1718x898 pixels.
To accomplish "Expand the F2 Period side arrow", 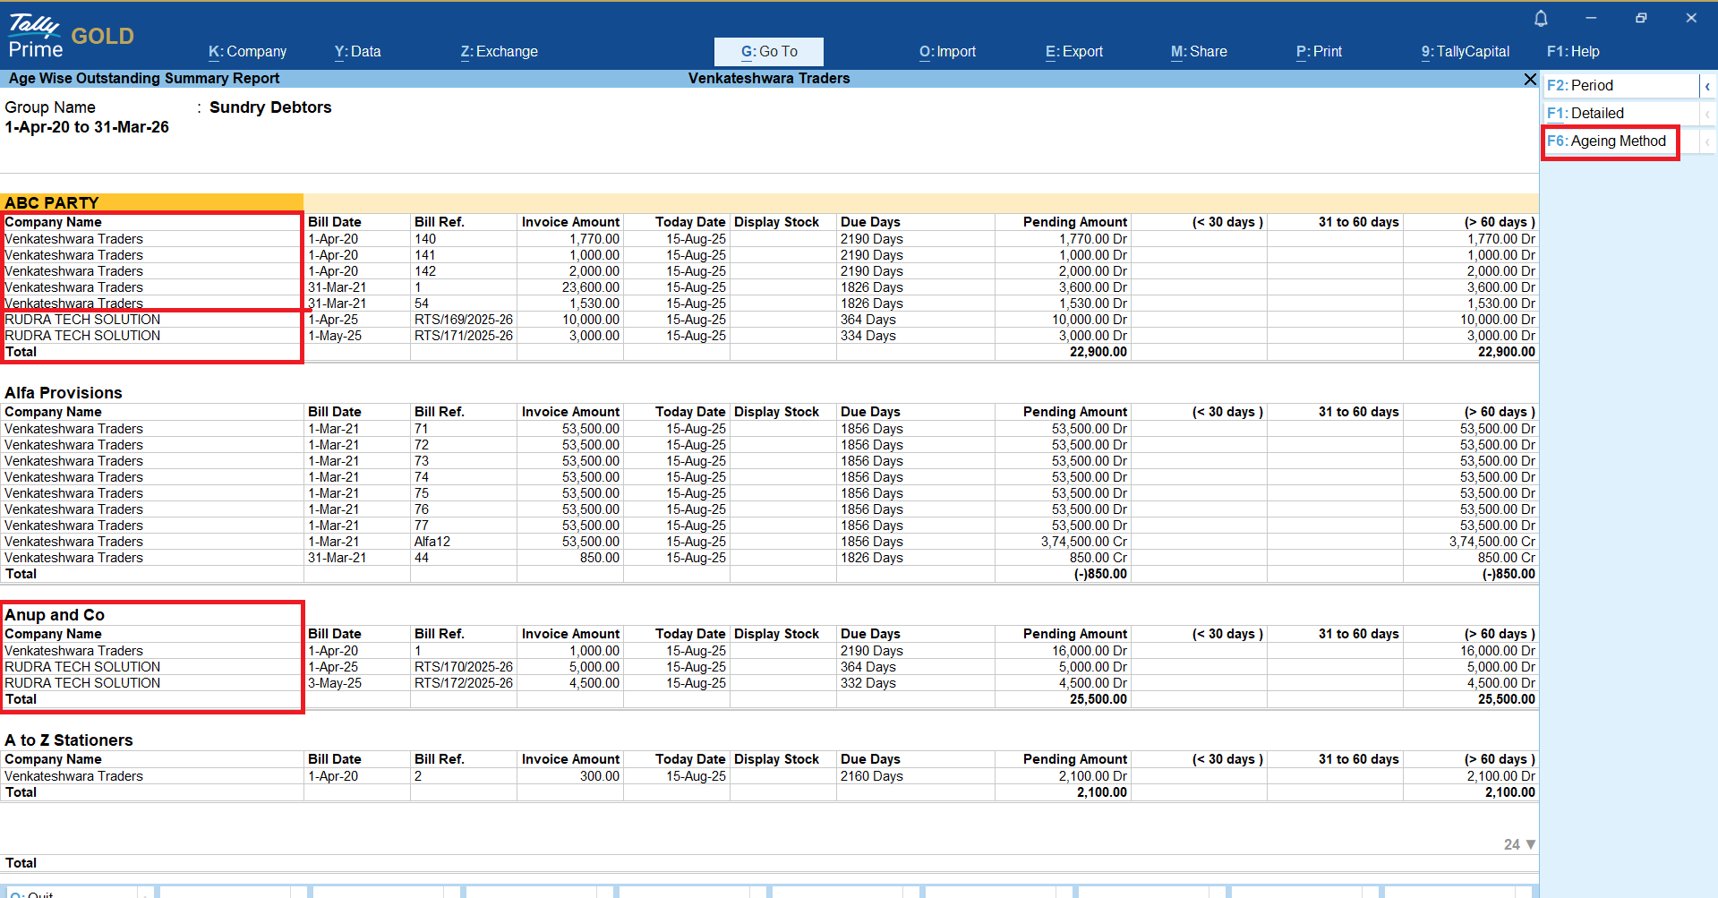I will [1707, 86].
